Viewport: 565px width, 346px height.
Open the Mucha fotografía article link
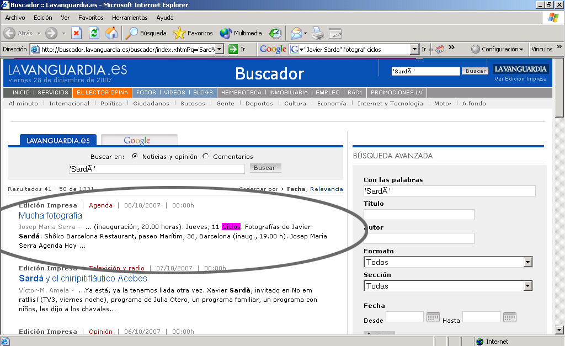click(50, 215)
